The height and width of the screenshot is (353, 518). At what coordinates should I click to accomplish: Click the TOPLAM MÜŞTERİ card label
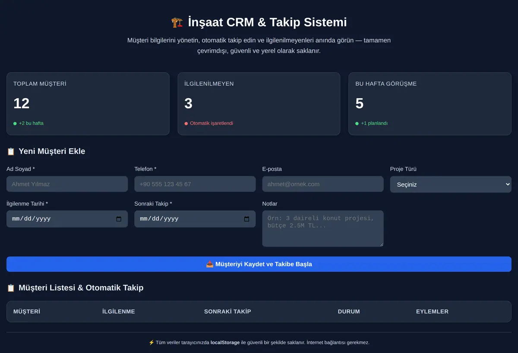[x=40, y=84]
